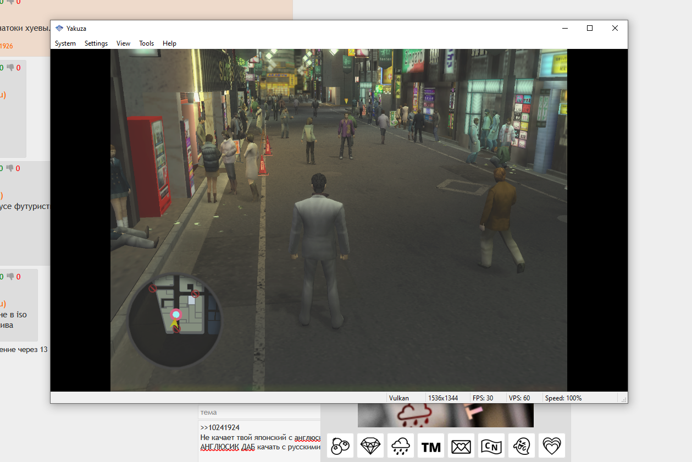Pick the love letter envelope icon
The image size is (692, 462).
[461, 446]
